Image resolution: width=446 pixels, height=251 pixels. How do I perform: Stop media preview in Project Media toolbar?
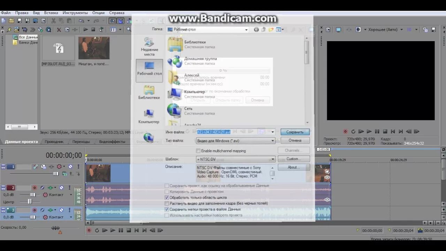point(93,30)
